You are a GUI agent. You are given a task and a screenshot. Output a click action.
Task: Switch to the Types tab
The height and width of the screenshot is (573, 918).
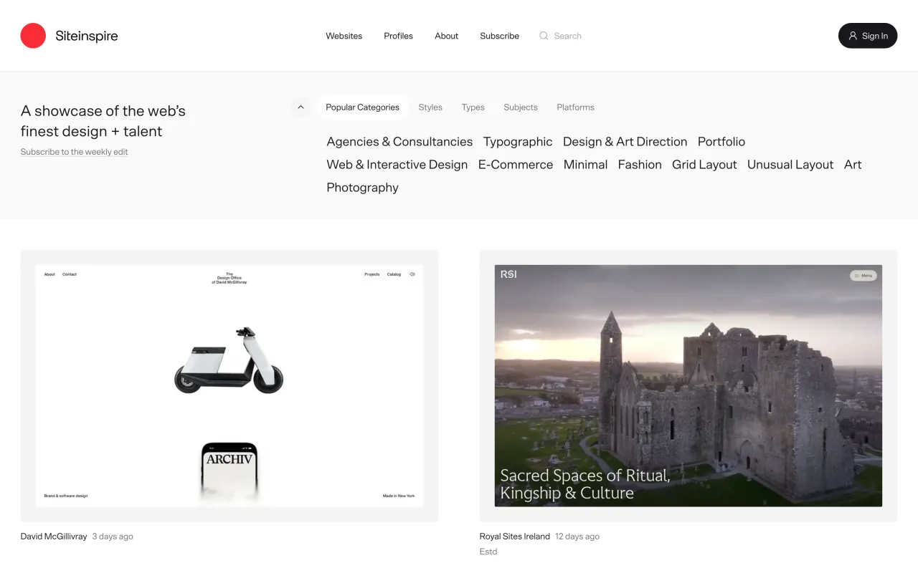[473, 107]
